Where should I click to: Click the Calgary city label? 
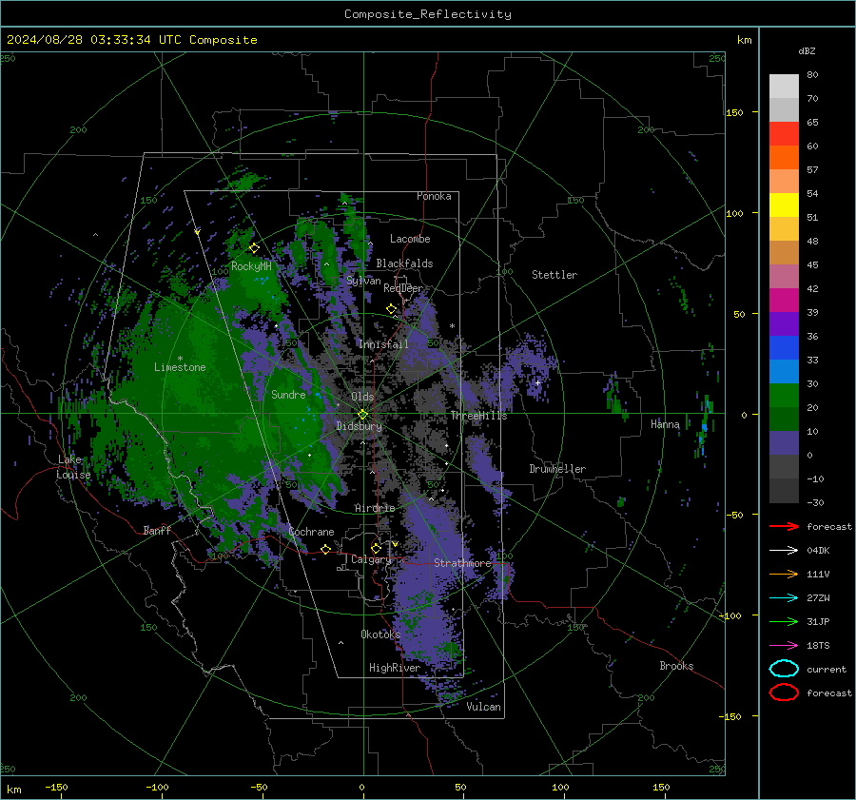tap(371, 559)
